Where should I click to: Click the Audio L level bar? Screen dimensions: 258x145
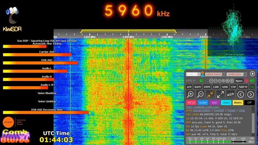(35, 71)
